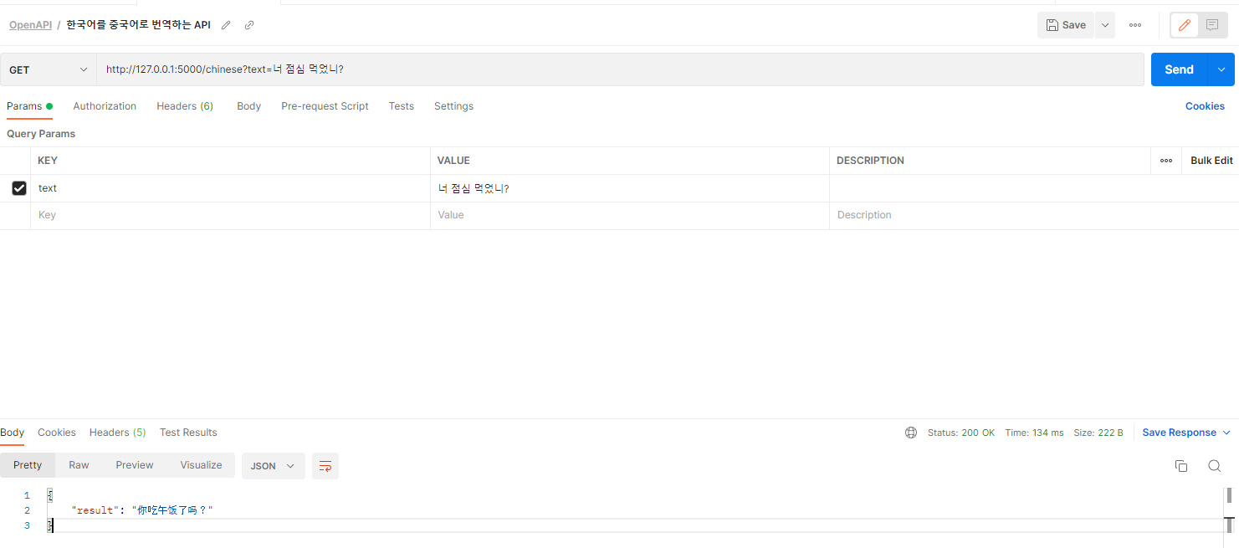Viewport: 1239px width, 548px height.
Task: Click the pencil rename icon beside the API title
Action: click(x=226, y=25)
